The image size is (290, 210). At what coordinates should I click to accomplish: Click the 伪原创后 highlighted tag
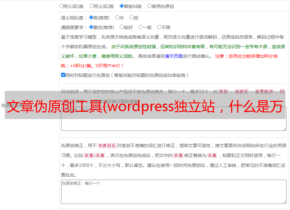107,146
